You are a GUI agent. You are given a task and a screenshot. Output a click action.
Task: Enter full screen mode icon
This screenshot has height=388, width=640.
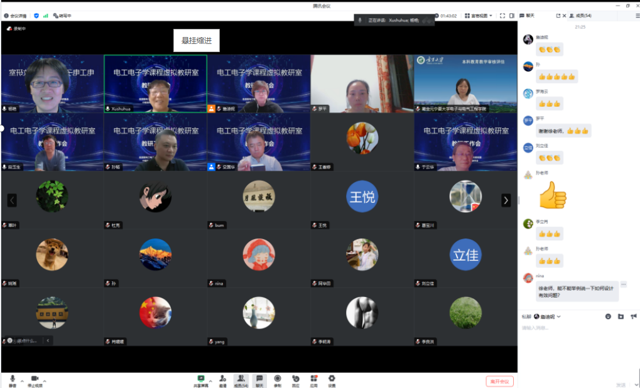pyautogui.click(x=502, y=16)
